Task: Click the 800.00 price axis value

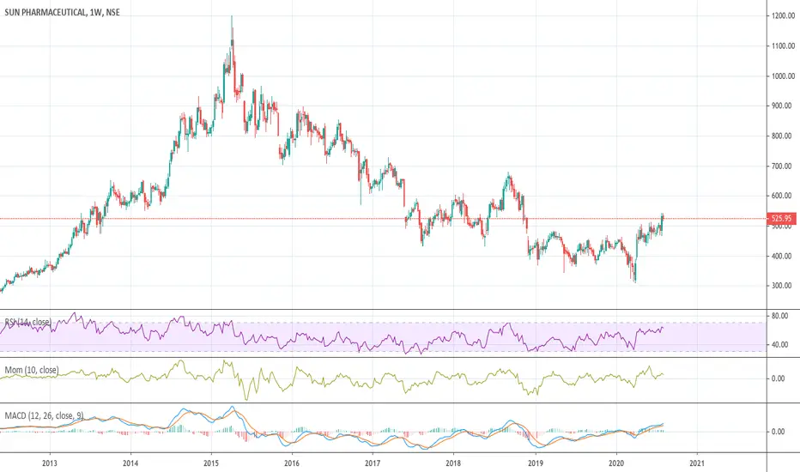Action: pos(782,136)
